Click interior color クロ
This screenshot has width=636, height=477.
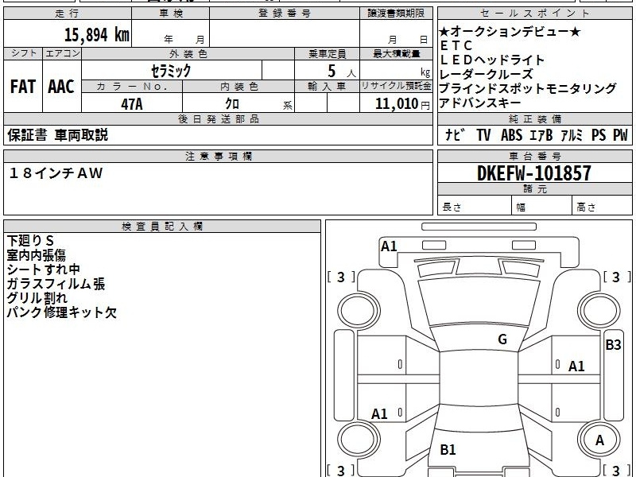232,104
